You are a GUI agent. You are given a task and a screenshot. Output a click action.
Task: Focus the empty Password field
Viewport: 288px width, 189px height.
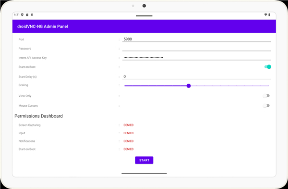196,49
